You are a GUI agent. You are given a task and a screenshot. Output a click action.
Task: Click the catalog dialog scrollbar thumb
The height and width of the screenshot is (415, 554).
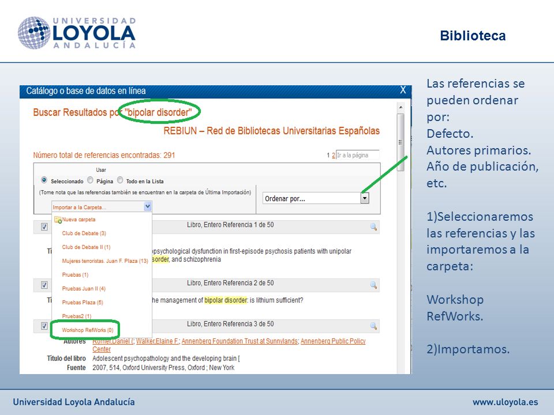400,142
